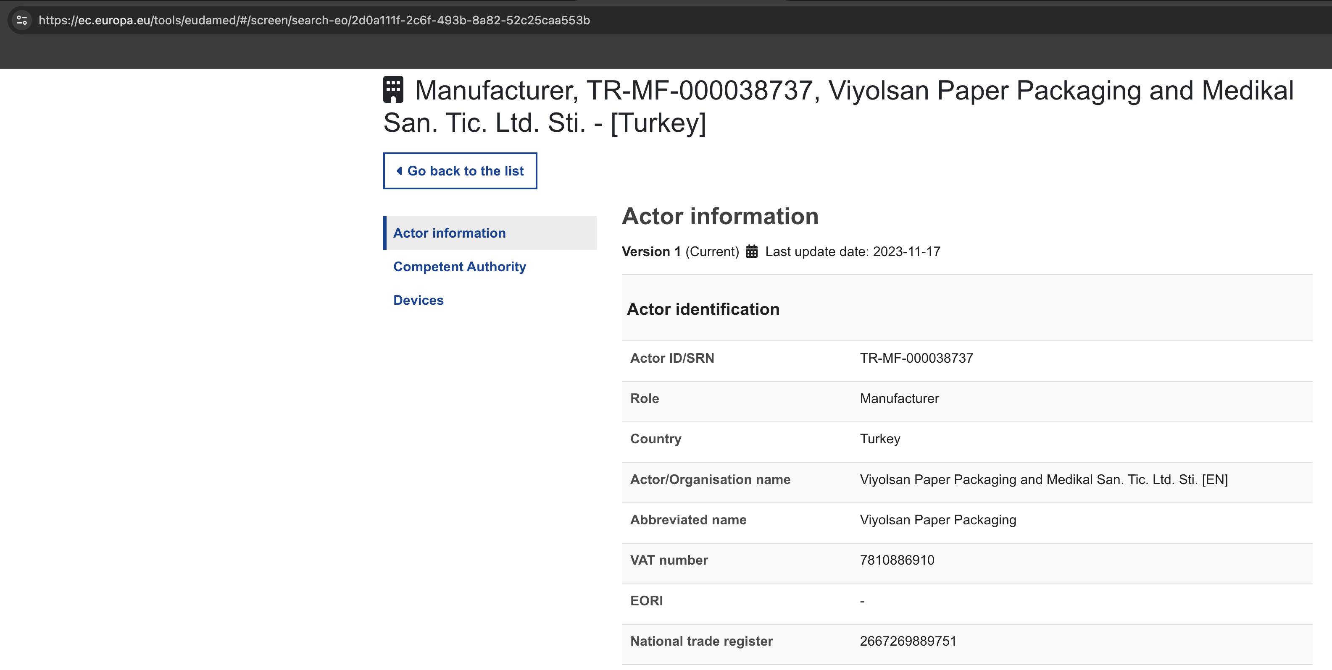Click the Last update date 2023-11-17 text
The image size is (1332, 670).
852,251
